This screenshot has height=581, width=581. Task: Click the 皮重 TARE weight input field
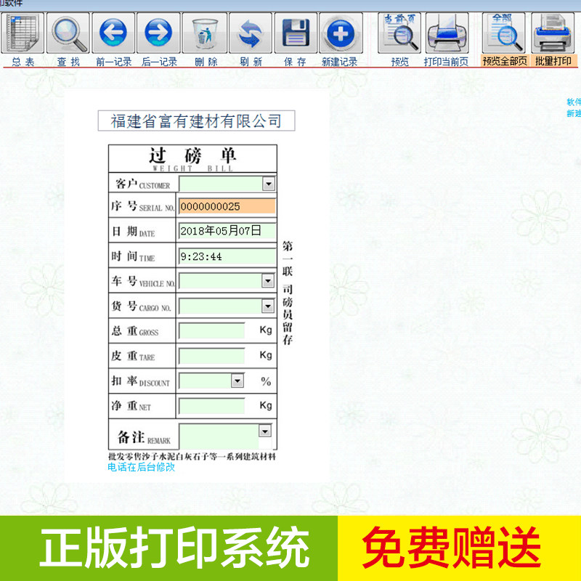(211, 356)
